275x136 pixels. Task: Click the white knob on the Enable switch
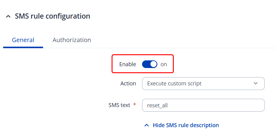point(153,64)
